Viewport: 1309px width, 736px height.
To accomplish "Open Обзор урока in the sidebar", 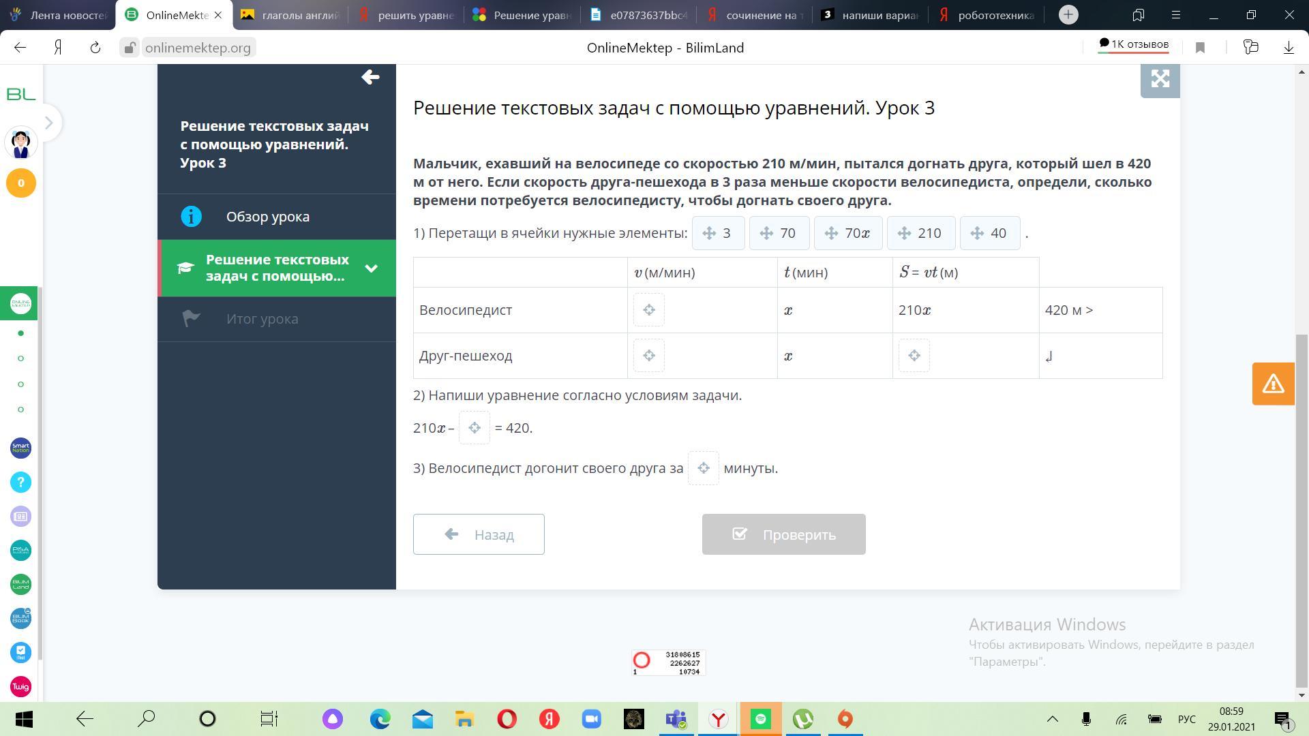I will [x=267, y=217].
